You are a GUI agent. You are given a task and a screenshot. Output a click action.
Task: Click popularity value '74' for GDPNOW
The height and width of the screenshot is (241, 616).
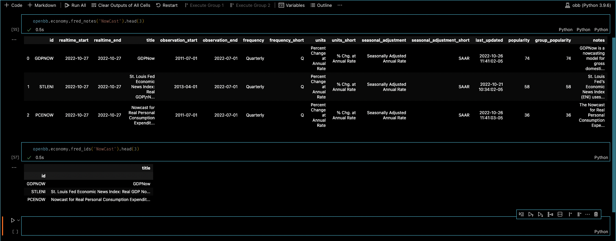pos(527,58)
